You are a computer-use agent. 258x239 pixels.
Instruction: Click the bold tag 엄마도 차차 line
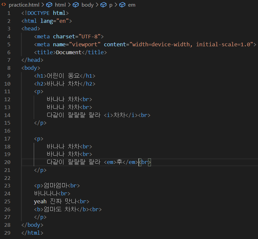click(68, 209)
